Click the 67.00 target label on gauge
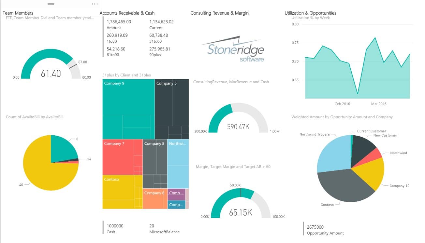The image size is (425, 243). [83, 62]
